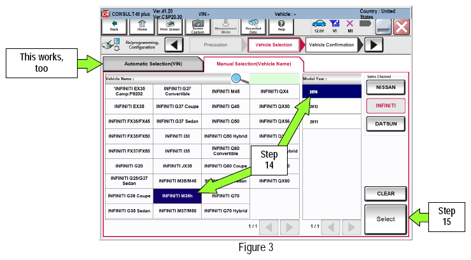Click the Measurement Mode icon
The width and height of the screenshot is (471, 260).
[225, 27]
